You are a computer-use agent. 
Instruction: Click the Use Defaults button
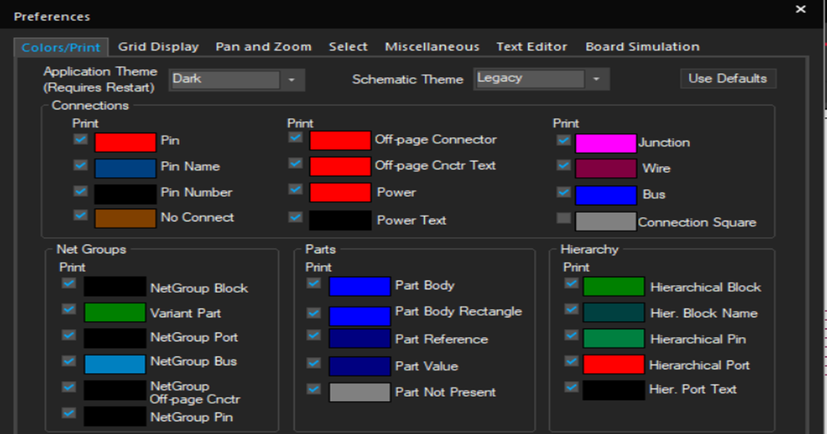[728, 78]
